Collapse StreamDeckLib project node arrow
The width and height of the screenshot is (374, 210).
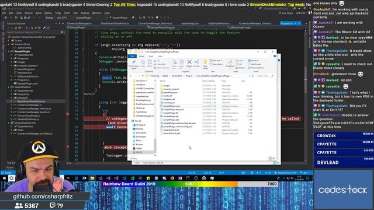(9, 87)
